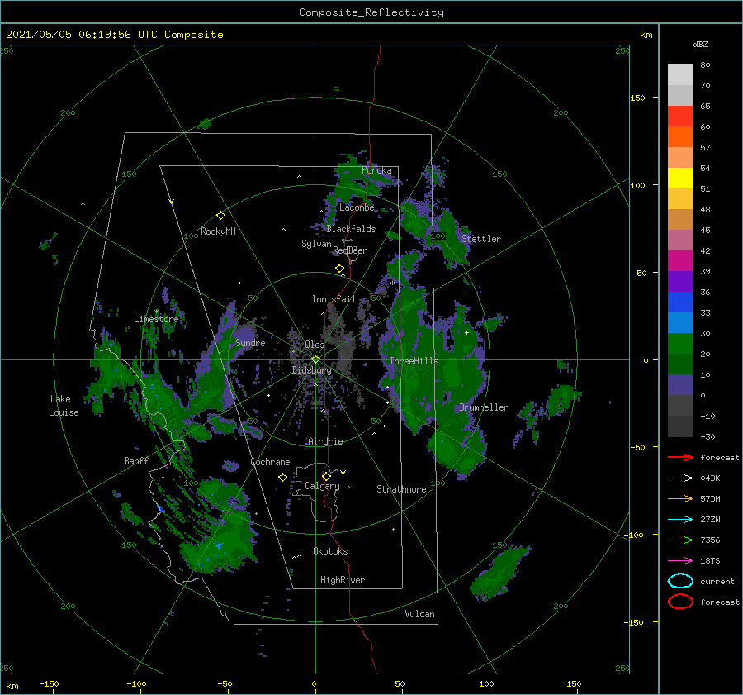Click the red forecast ellipse in legend
This screenshot has width=743, height=695.
click(680, 602)
